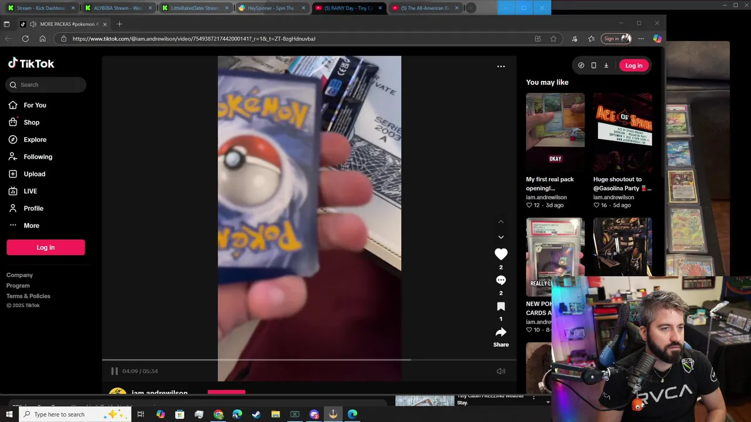Click the sidebar Log in button
This screenshot has width=751, height=422.
click(x=46, y=247)
